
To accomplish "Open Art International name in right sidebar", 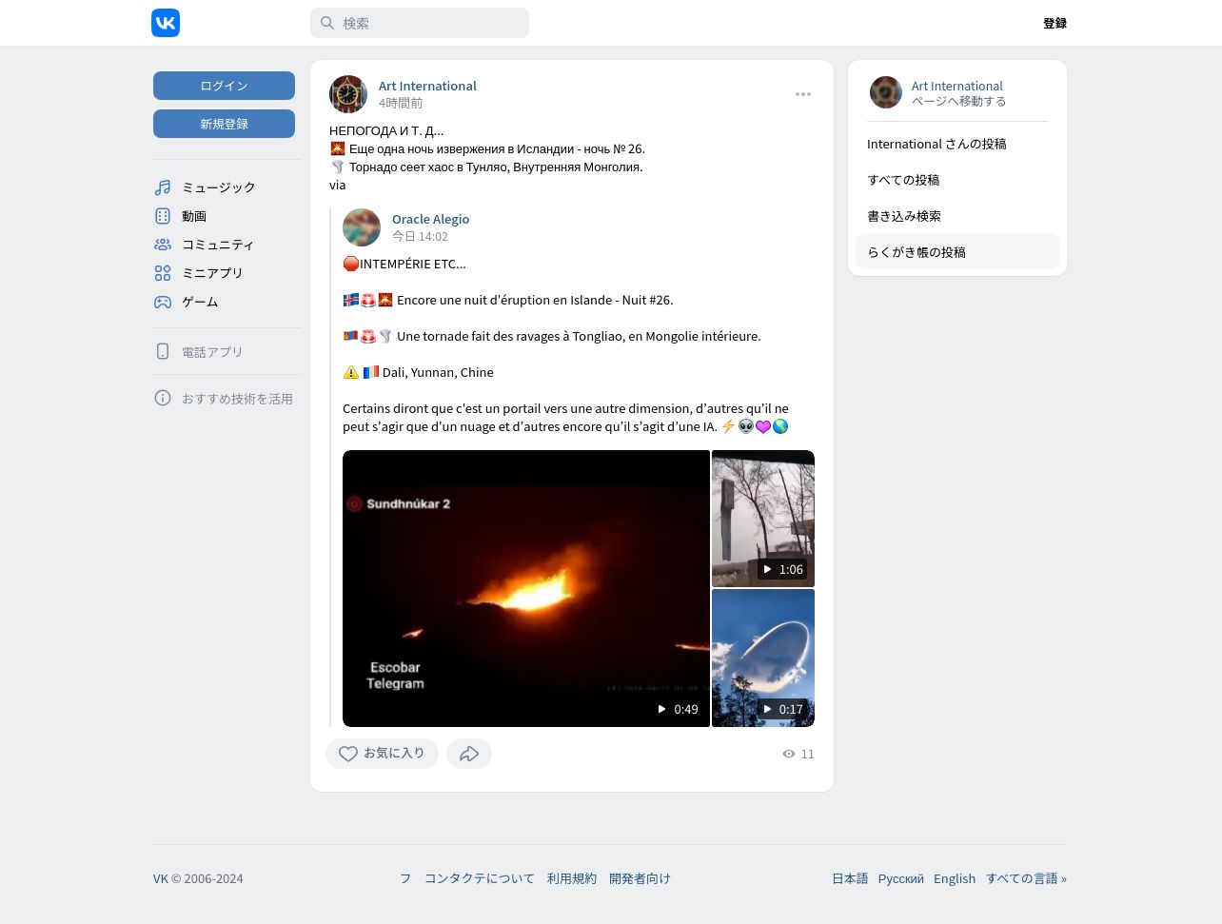I will [956, 86].
